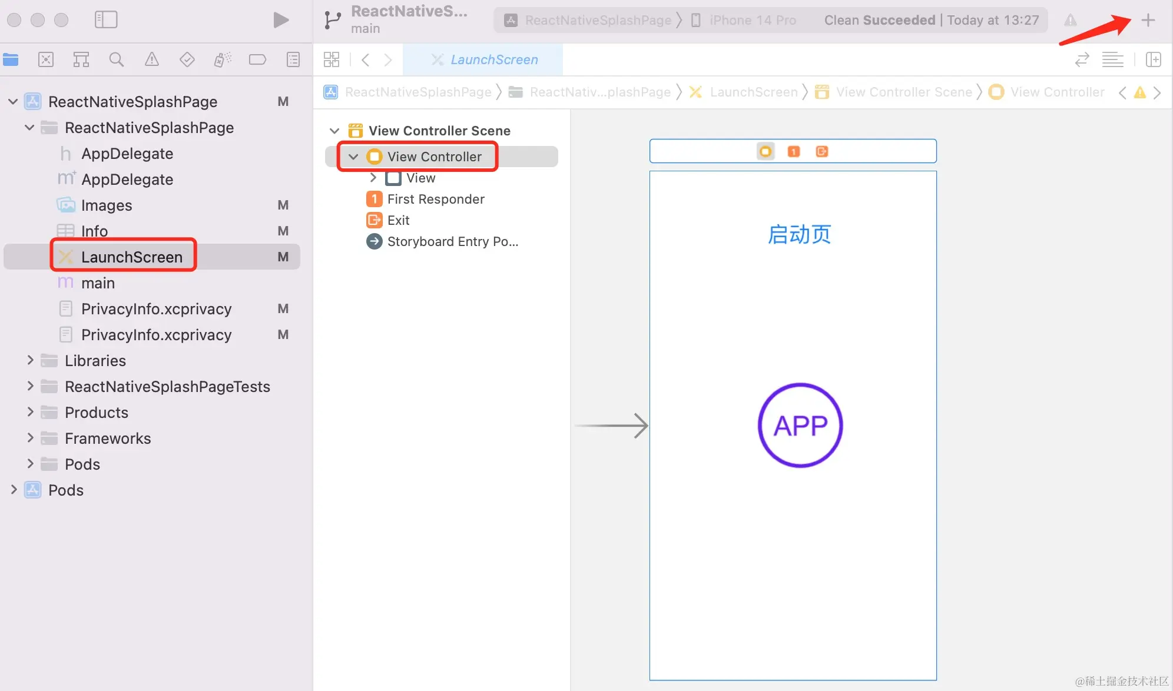Viewport: 1173px width, 691px height.
Task: Select the LaunchScreen editor tab
Action: pos(484,59)
